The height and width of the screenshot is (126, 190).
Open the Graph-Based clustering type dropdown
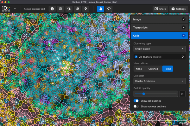click(x=160, y=49)
